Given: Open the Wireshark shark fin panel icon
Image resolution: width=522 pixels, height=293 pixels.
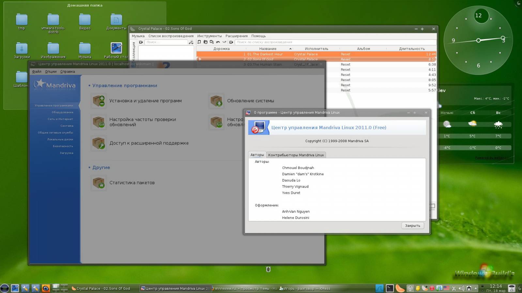Looking at the screenshot, I should click(379, 288).
